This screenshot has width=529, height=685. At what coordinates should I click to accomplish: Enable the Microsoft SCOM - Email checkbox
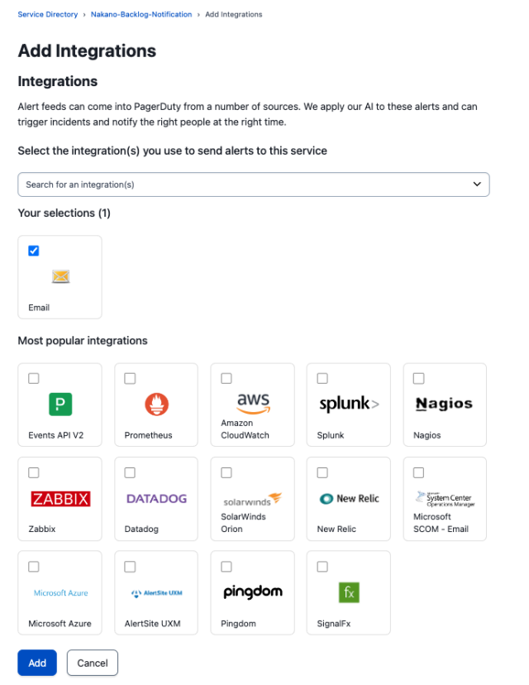point(418,472)
